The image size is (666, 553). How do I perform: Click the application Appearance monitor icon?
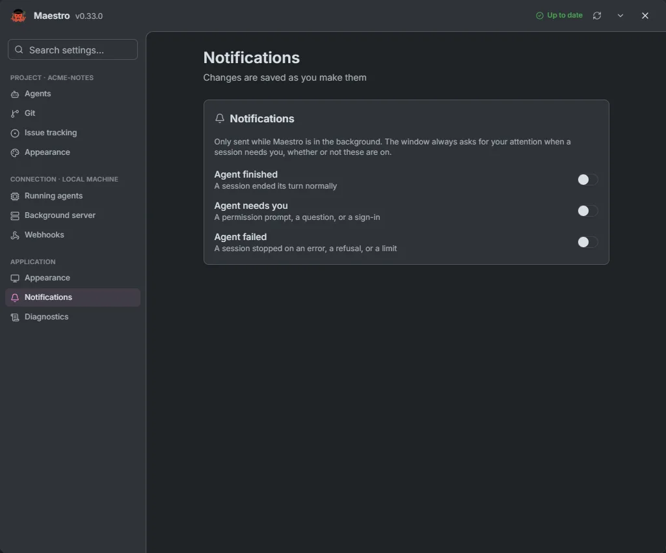pyautogui.click(x=15, y=278)
